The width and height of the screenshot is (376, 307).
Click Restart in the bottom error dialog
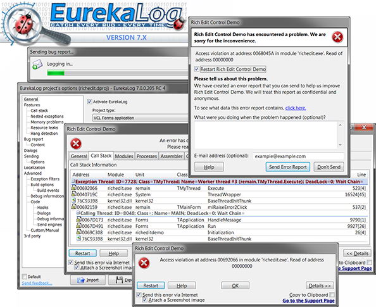[151, 285]
